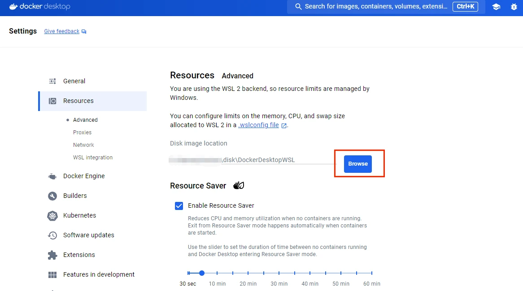
Task: Click the Give feedback chat icon
Action: point(84,32)
